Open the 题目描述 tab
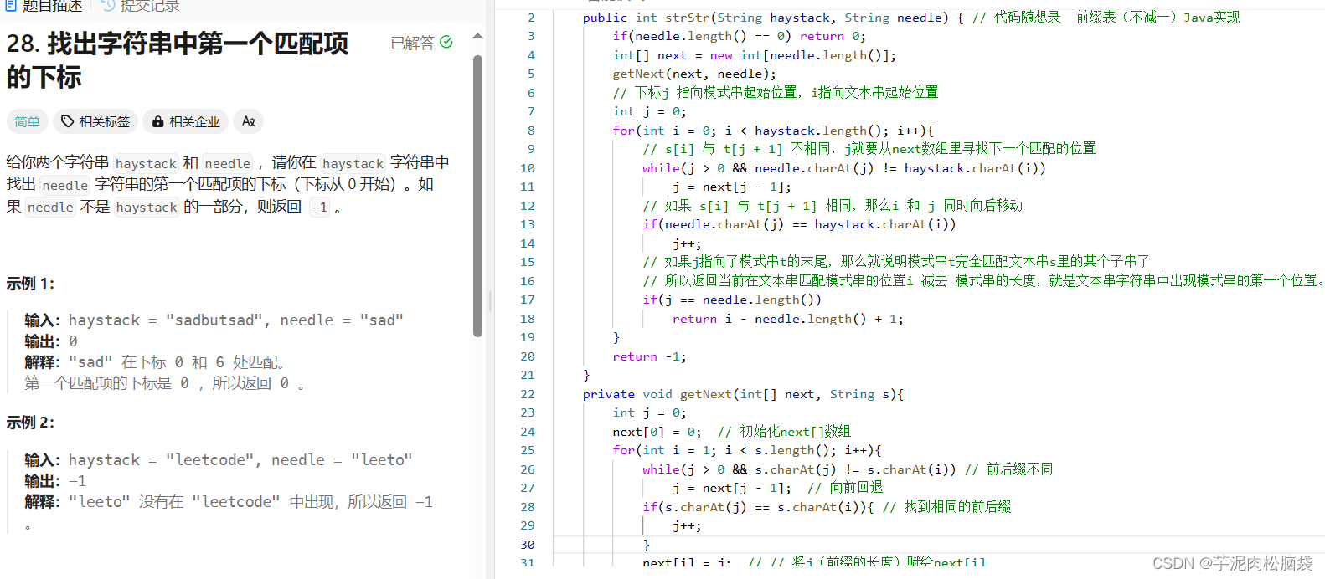Viewport: 1325px width, 579px height. [x=44, y=6]
